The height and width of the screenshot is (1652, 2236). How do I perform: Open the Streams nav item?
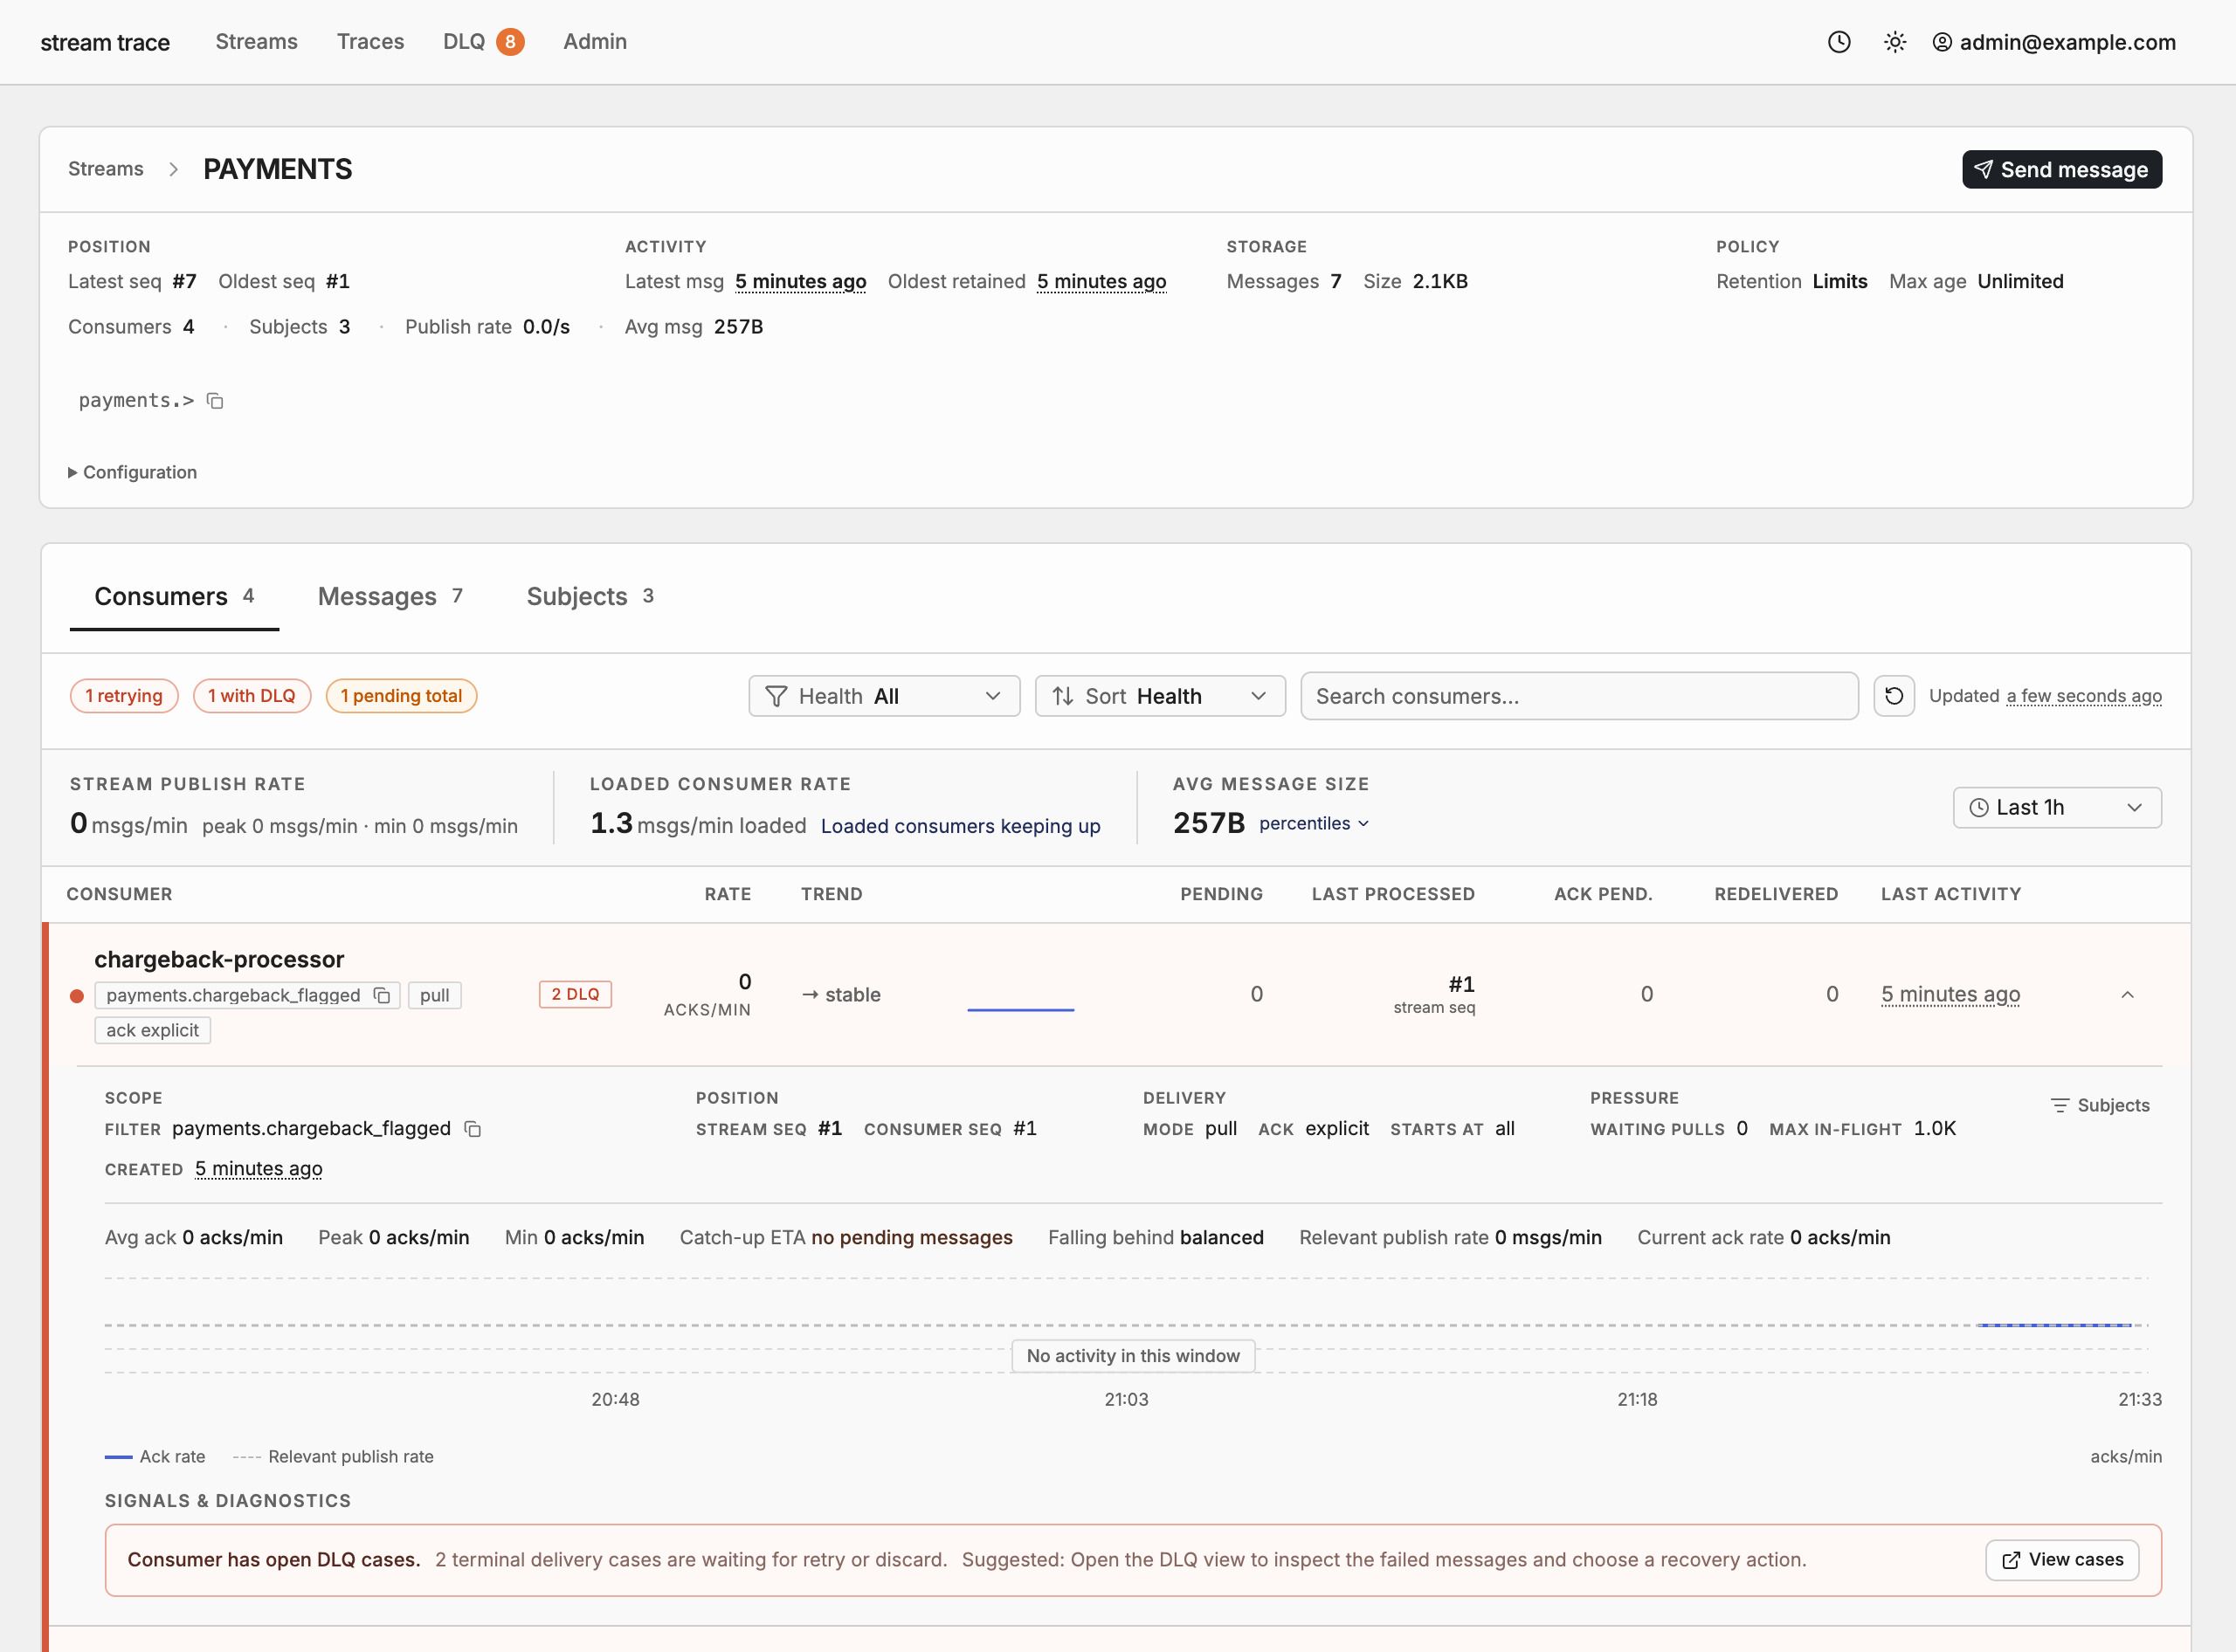coord(256,42)
